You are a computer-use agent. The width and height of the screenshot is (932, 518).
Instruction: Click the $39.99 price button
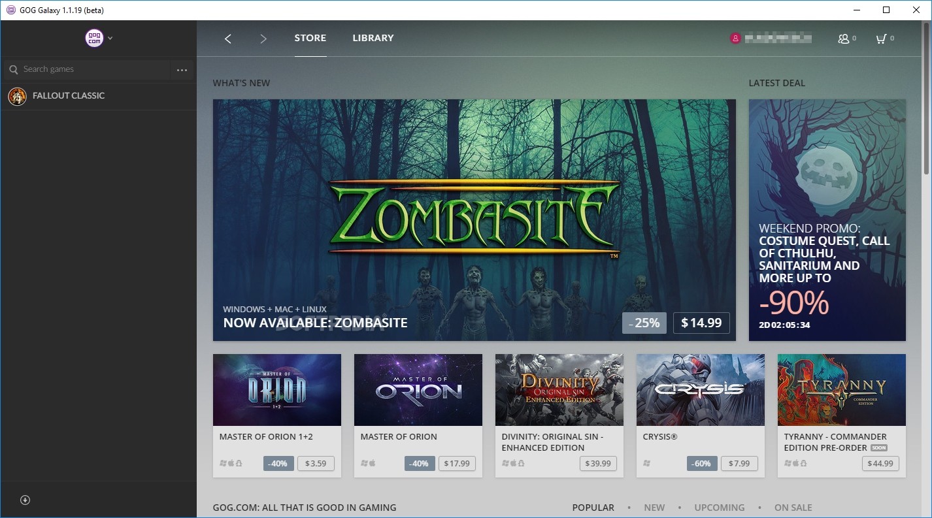tap(598, 463)
